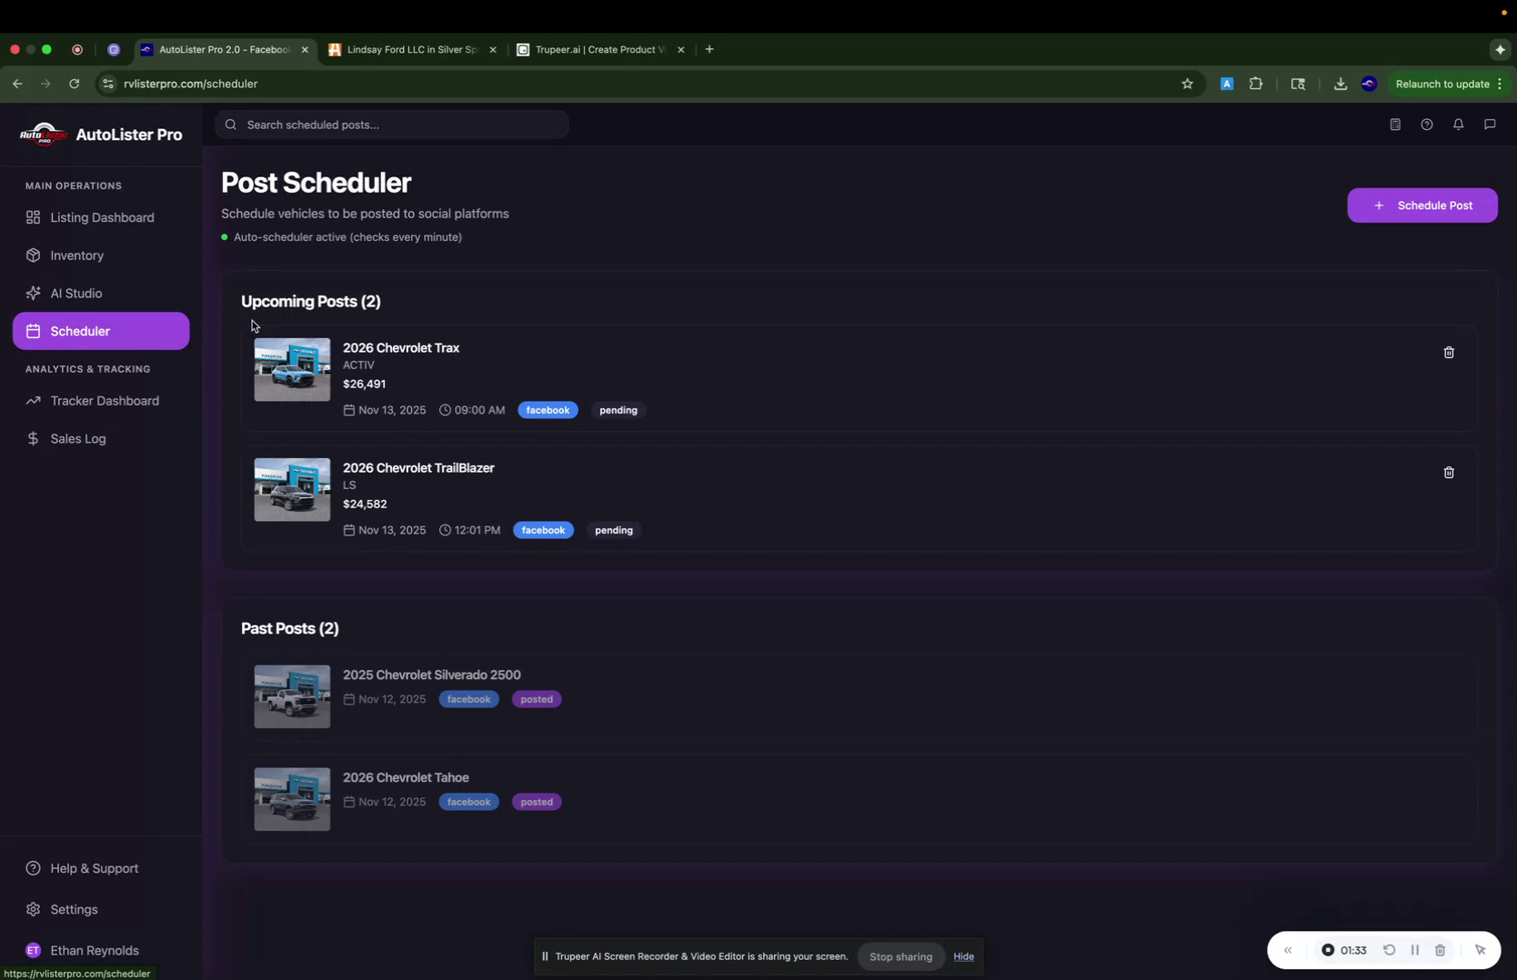Click the Search scheduled posts field

(x=391, y=125)
